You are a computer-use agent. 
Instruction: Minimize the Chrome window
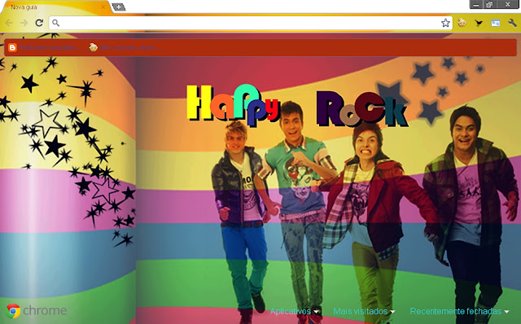click(475, 5)
